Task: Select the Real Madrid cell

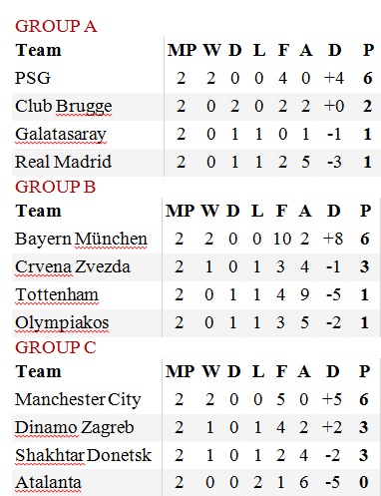Action: [x=63, y=162]
